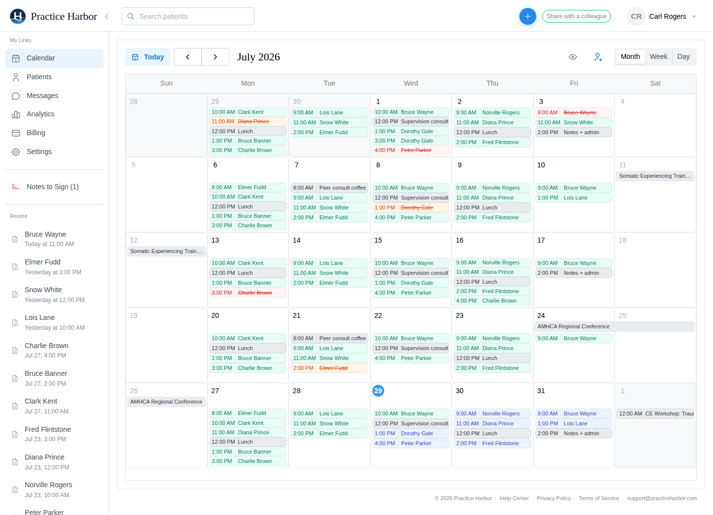This screenshot has height=515, width=713.
Task: Open the Patients sidebar item
Action: click(x=54, y=77)
